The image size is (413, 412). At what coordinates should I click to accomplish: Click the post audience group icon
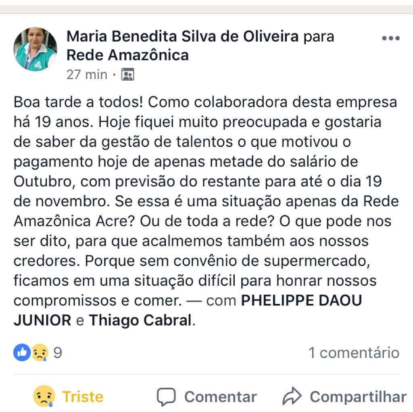click(x=127, y=75)
